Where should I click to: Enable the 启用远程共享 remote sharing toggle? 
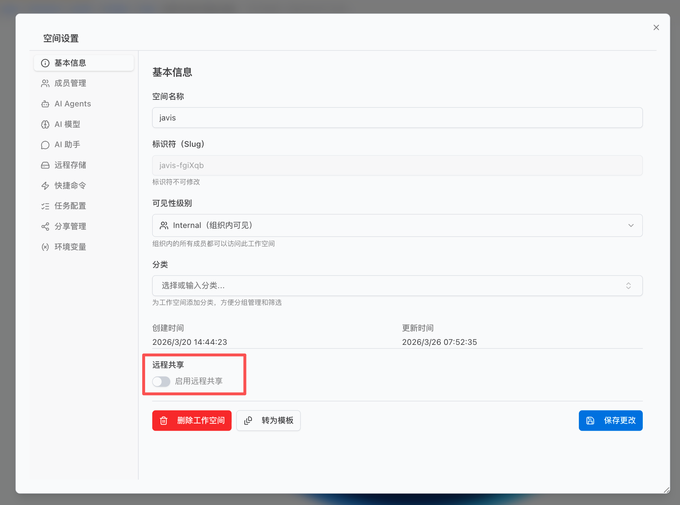pyautogui.click(x=161, y=381)
